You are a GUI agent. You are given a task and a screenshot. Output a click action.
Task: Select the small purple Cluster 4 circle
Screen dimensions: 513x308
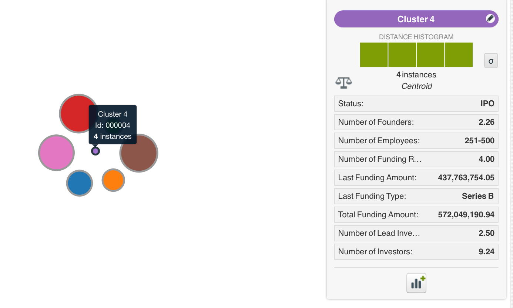pyautogui.click(x=95, y=151)
